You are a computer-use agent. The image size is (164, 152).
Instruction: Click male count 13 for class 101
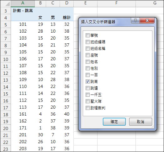coord(53,24)
